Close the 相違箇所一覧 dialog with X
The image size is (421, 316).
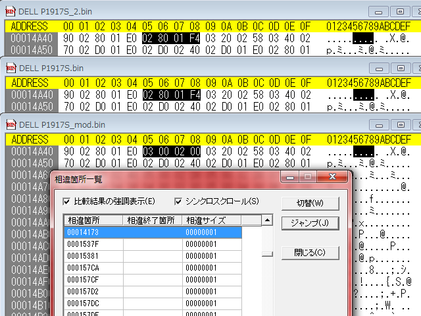332,177
